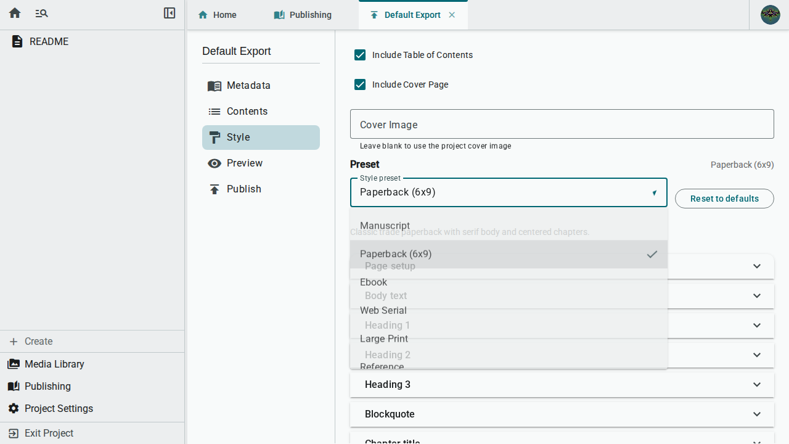Choose the Ebook preset option

[x=509, y=282]
